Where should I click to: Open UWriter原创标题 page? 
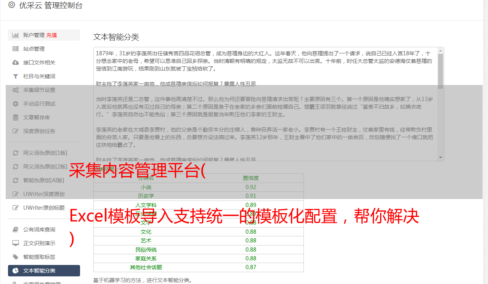[44, 208]
